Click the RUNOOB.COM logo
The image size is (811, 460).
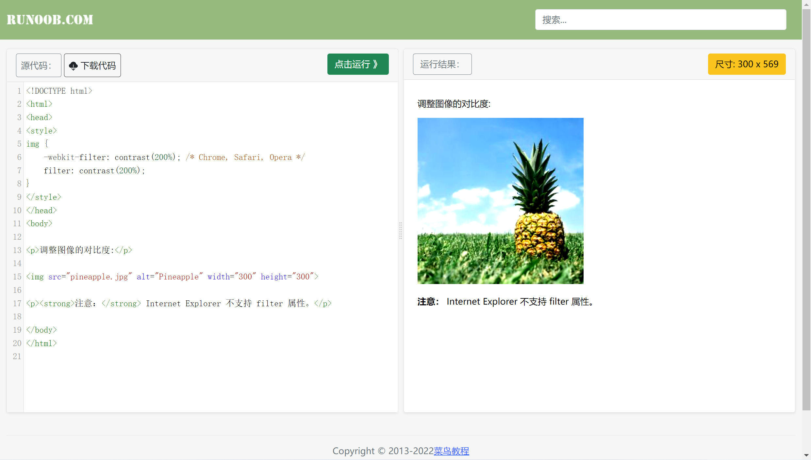coord(50,20)
